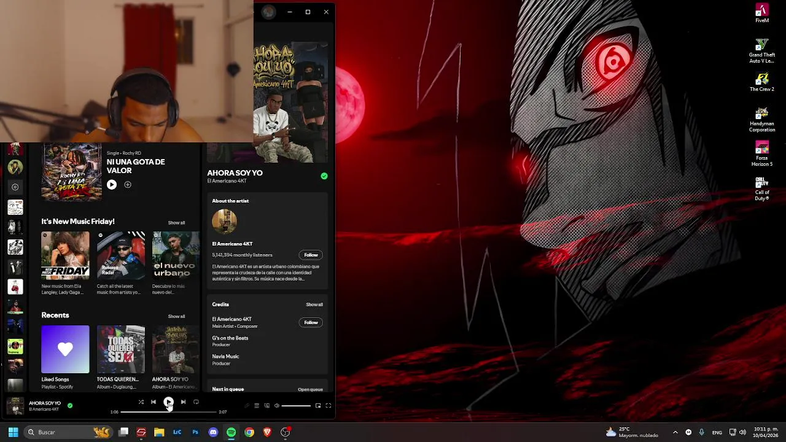
Task: Mute the Spotify volume speaker icon
Action: [276, 406]
